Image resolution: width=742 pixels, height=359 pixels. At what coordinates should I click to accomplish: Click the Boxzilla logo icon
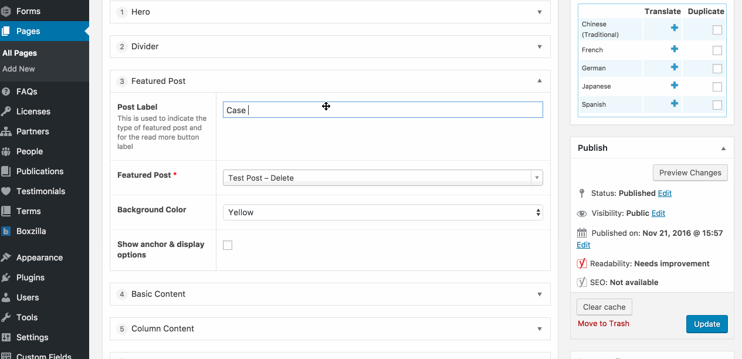tap(6, 231)
